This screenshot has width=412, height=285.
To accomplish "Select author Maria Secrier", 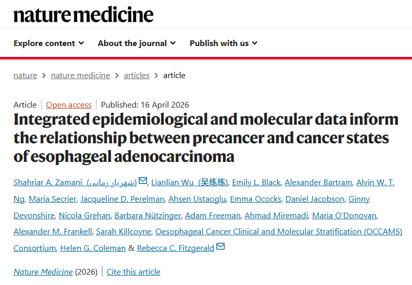I will click(x=52, y=199).
